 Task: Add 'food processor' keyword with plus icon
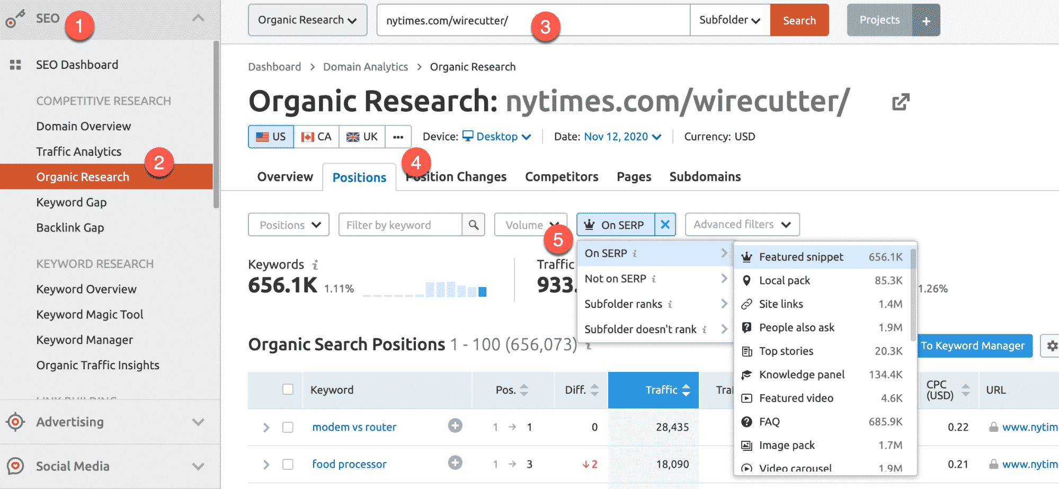coord(455,463)
